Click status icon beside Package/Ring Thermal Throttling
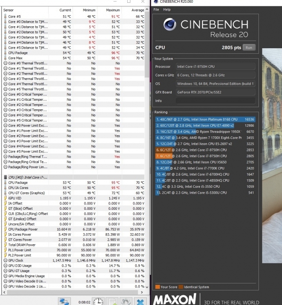The image size is (282, 305). 5,156
